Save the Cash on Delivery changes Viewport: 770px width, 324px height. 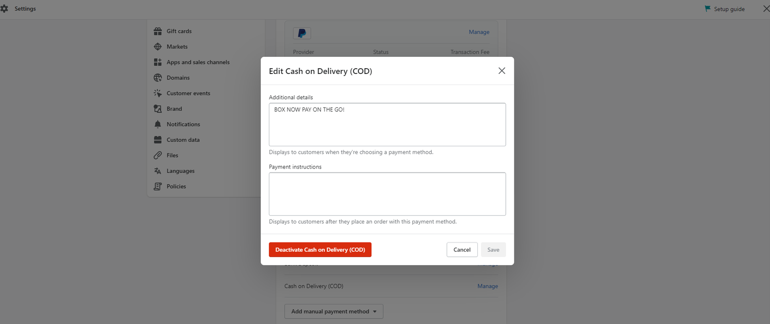493,250
